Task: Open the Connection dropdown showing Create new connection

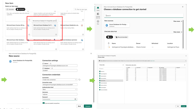Action: 60,80
